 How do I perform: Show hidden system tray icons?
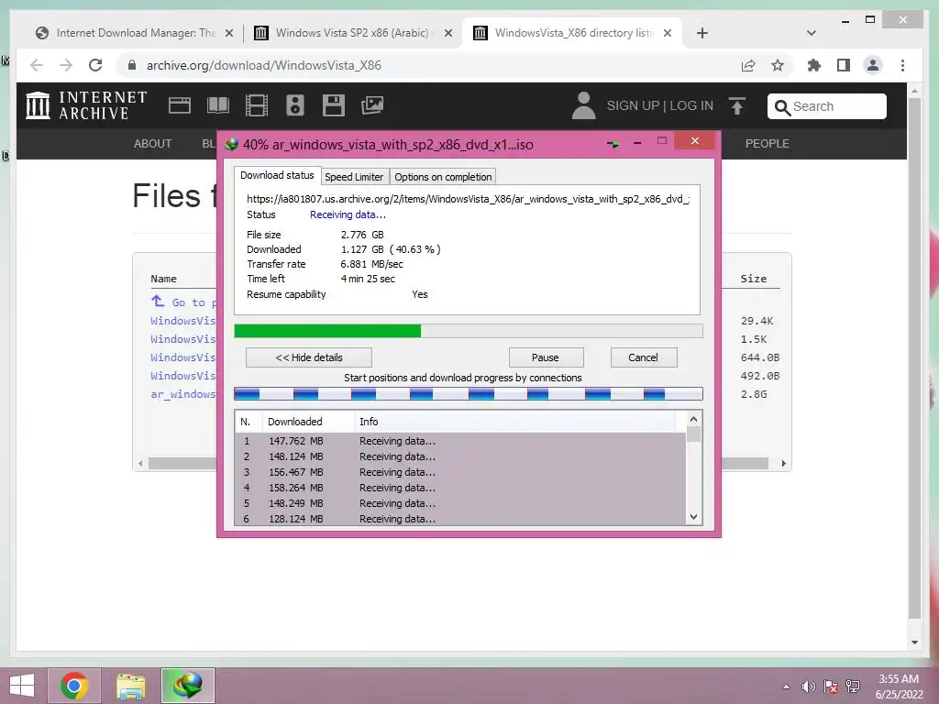pos(786,687)
